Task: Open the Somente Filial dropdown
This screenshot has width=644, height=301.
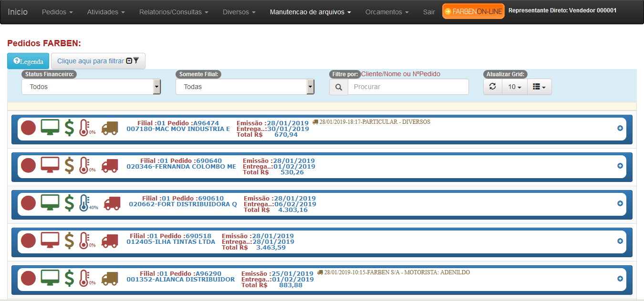Action: [x=245, y=87]
